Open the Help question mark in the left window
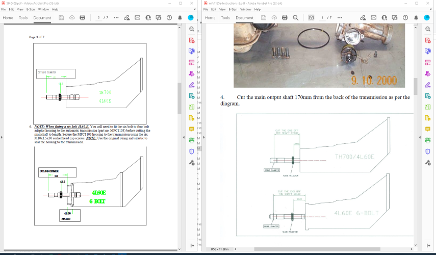 169,17
